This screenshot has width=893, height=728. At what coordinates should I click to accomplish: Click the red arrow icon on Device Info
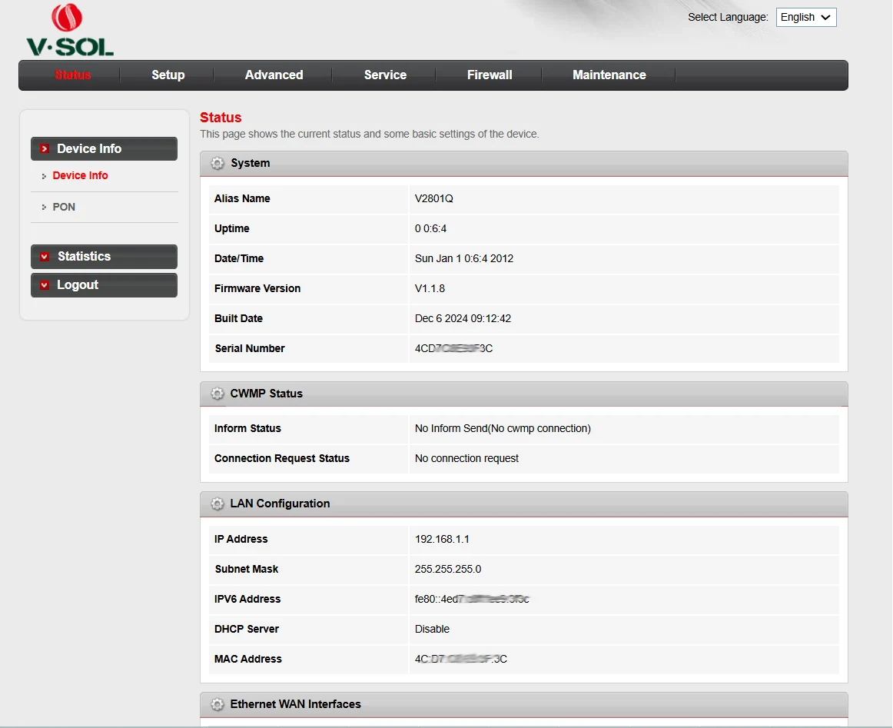[x=45, y=149]
